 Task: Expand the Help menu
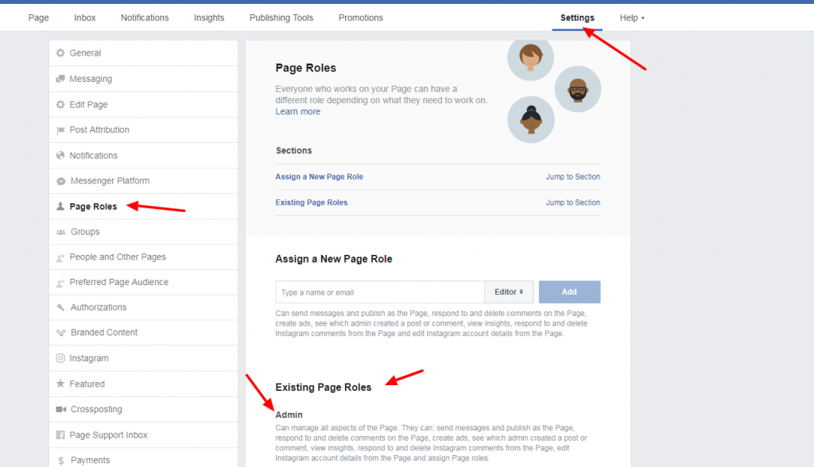(632, 17)
